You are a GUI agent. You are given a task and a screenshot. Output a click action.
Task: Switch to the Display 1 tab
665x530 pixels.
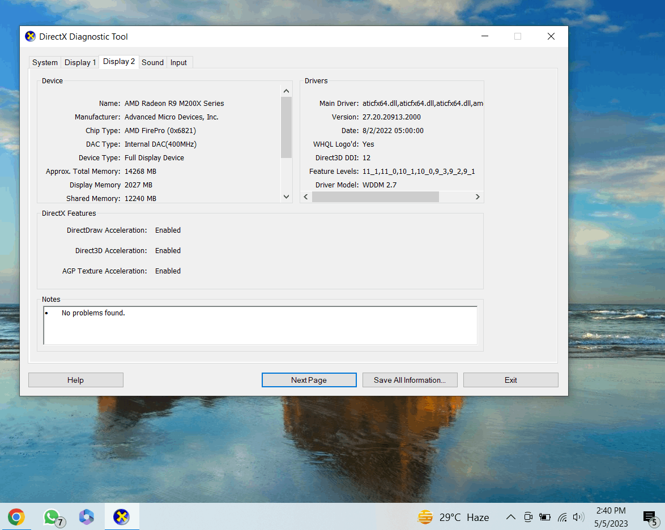(80, 62)
